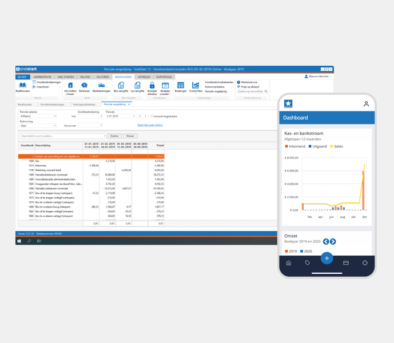The width and height of the screenshot is (394, 343).
Task: Open the Periode date dropdown
Action: pos(121,116)
